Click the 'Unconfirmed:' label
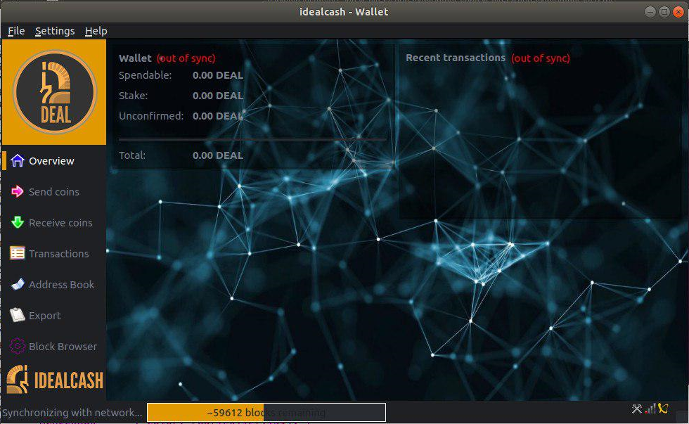This screenshot has height=424, width=689. point(151,116)
